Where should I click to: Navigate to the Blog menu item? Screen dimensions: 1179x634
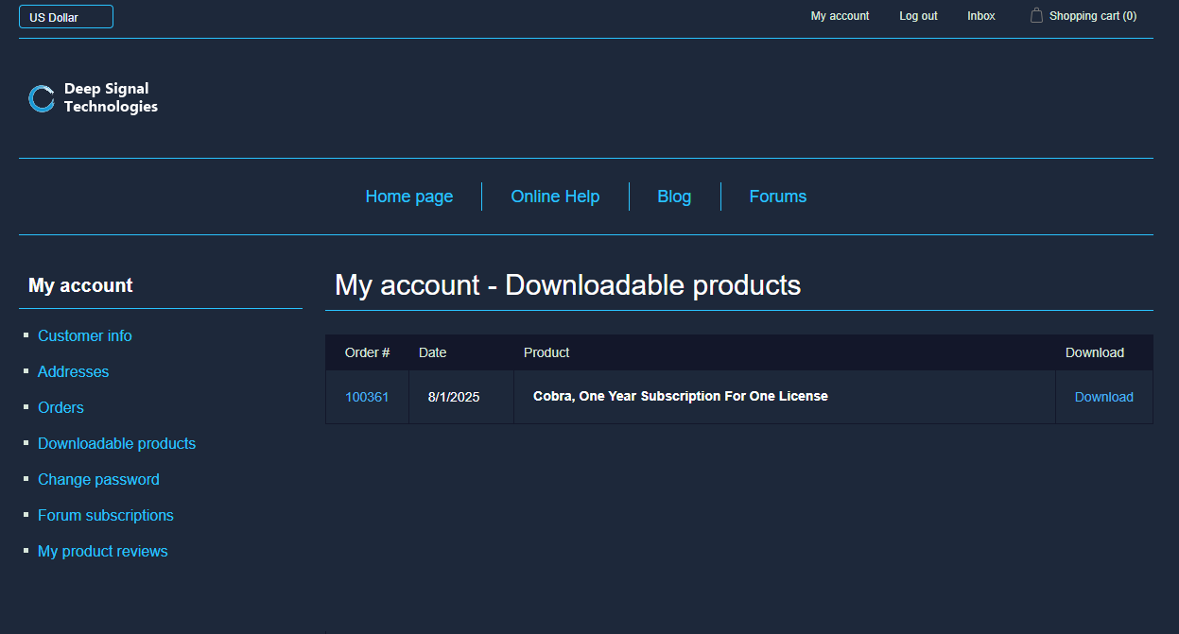tap(674, 197)
